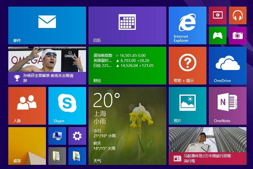Open the Photos (照片) tile
The width and height of the screenshot is (253, 169).
point(187,105)
